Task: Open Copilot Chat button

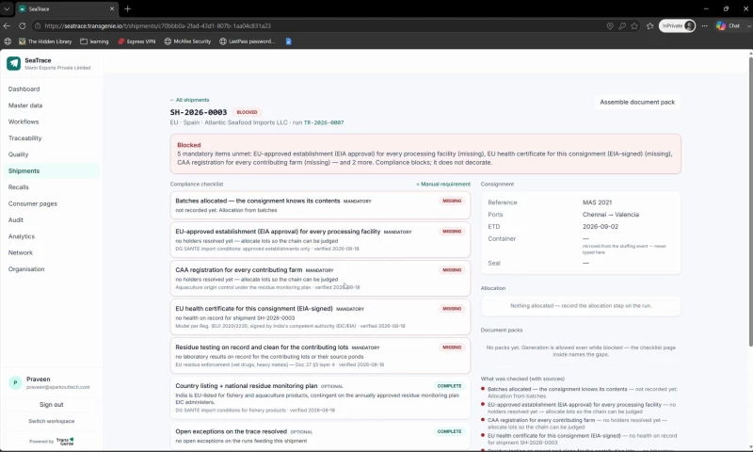Action: pos(728,26)
